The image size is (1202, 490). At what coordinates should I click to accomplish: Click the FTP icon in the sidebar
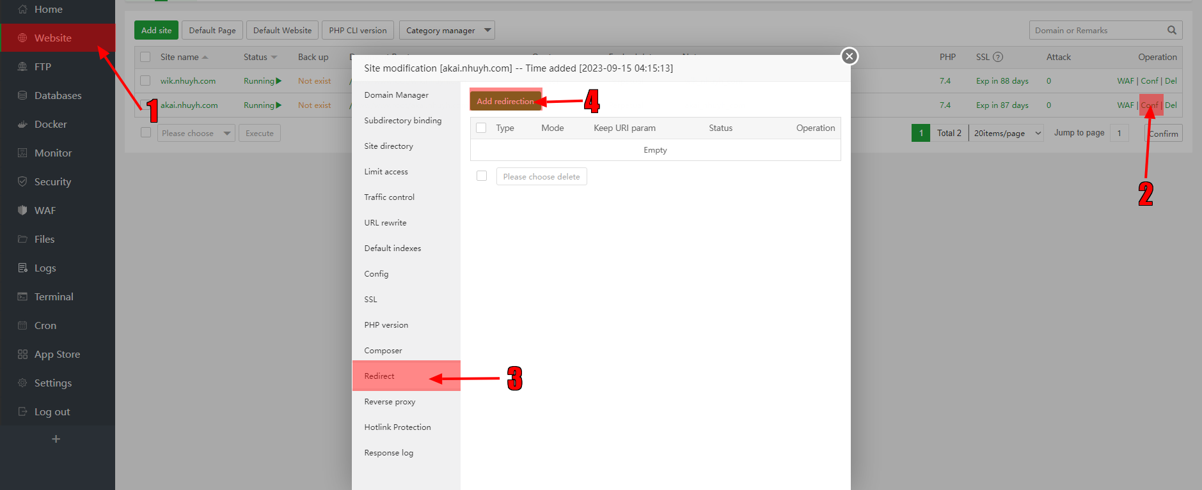[22, 67]
